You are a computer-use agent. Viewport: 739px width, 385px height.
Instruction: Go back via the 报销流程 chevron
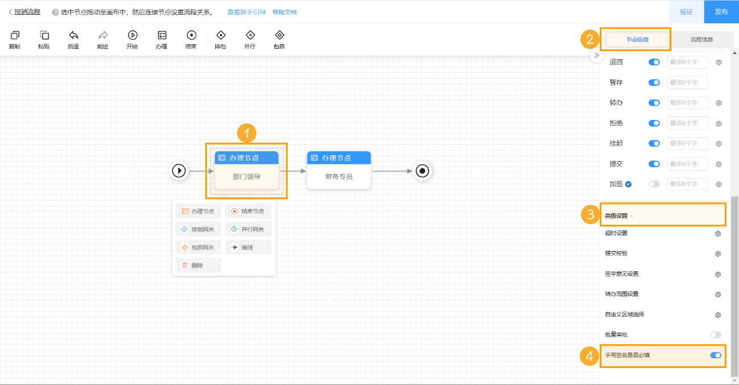click(10, 12)
